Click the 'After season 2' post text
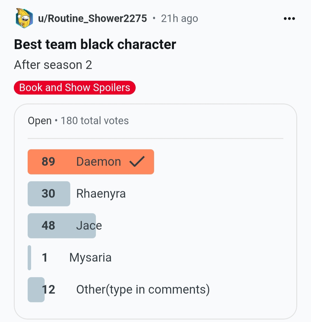Viewport: 311px width, 322px height. coord(53,65)
